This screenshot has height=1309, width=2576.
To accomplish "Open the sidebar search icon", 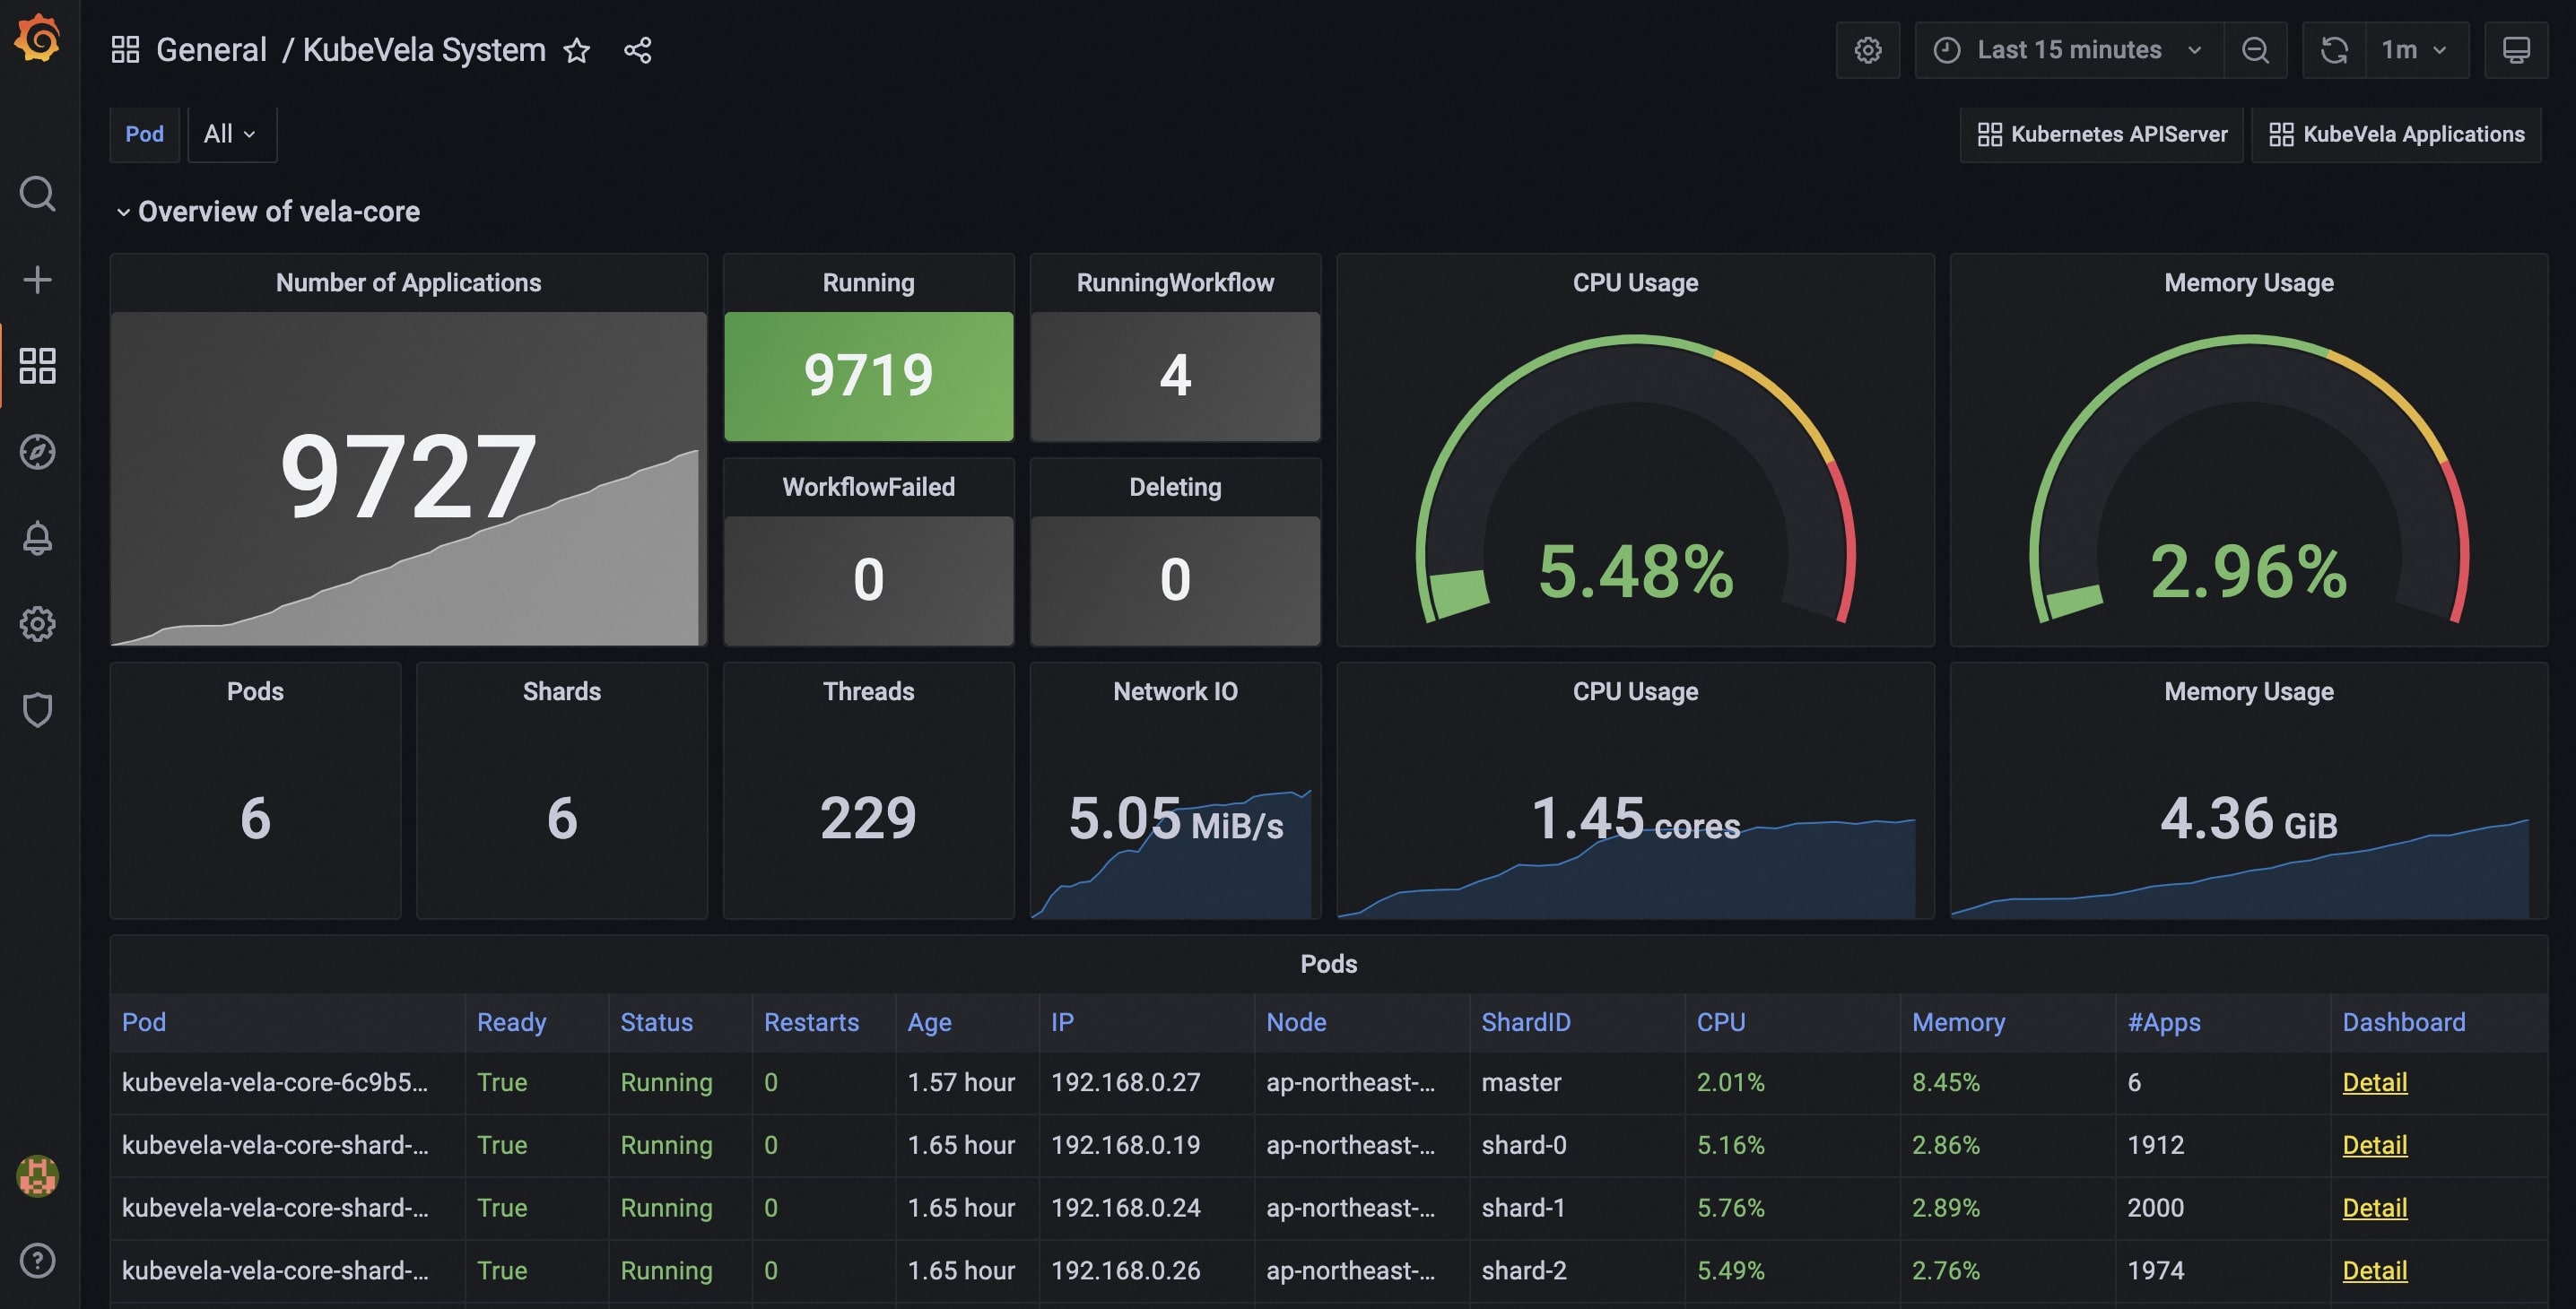I will pos(38,194).
